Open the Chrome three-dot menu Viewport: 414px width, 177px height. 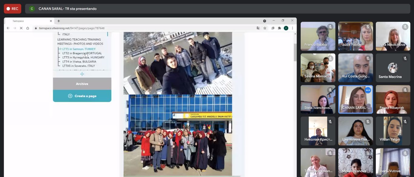292,28
